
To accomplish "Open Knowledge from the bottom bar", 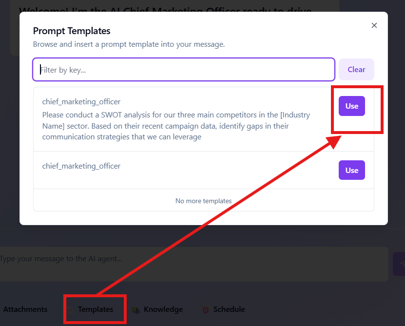I will coord(163,309).
